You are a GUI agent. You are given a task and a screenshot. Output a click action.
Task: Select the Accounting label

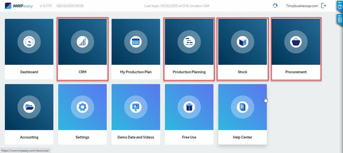[x=29, y=137]
